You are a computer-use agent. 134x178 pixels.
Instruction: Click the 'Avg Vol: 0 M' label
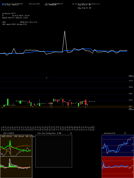[x=84, y=5]
